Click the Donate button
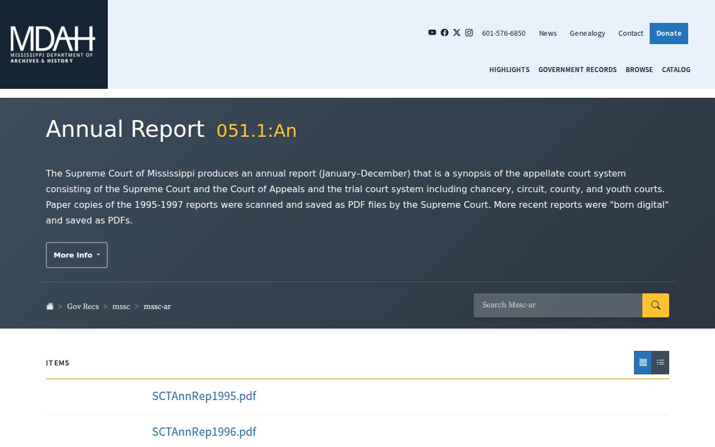Viewport: 715px width, 447px height. coord(669,34)
